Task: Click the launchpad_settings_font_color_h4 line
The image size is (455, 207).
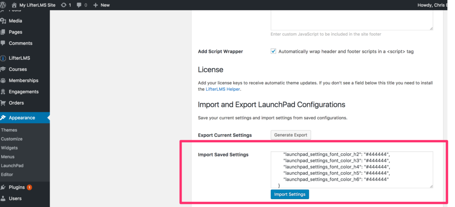Action: pos(337,167)
